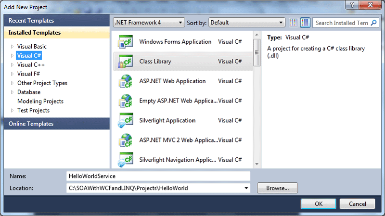Viewport: 385px width, 216px height.
Task: Select Other Project Types in tree
Action: pyautogui.click(x=42, y=83)
